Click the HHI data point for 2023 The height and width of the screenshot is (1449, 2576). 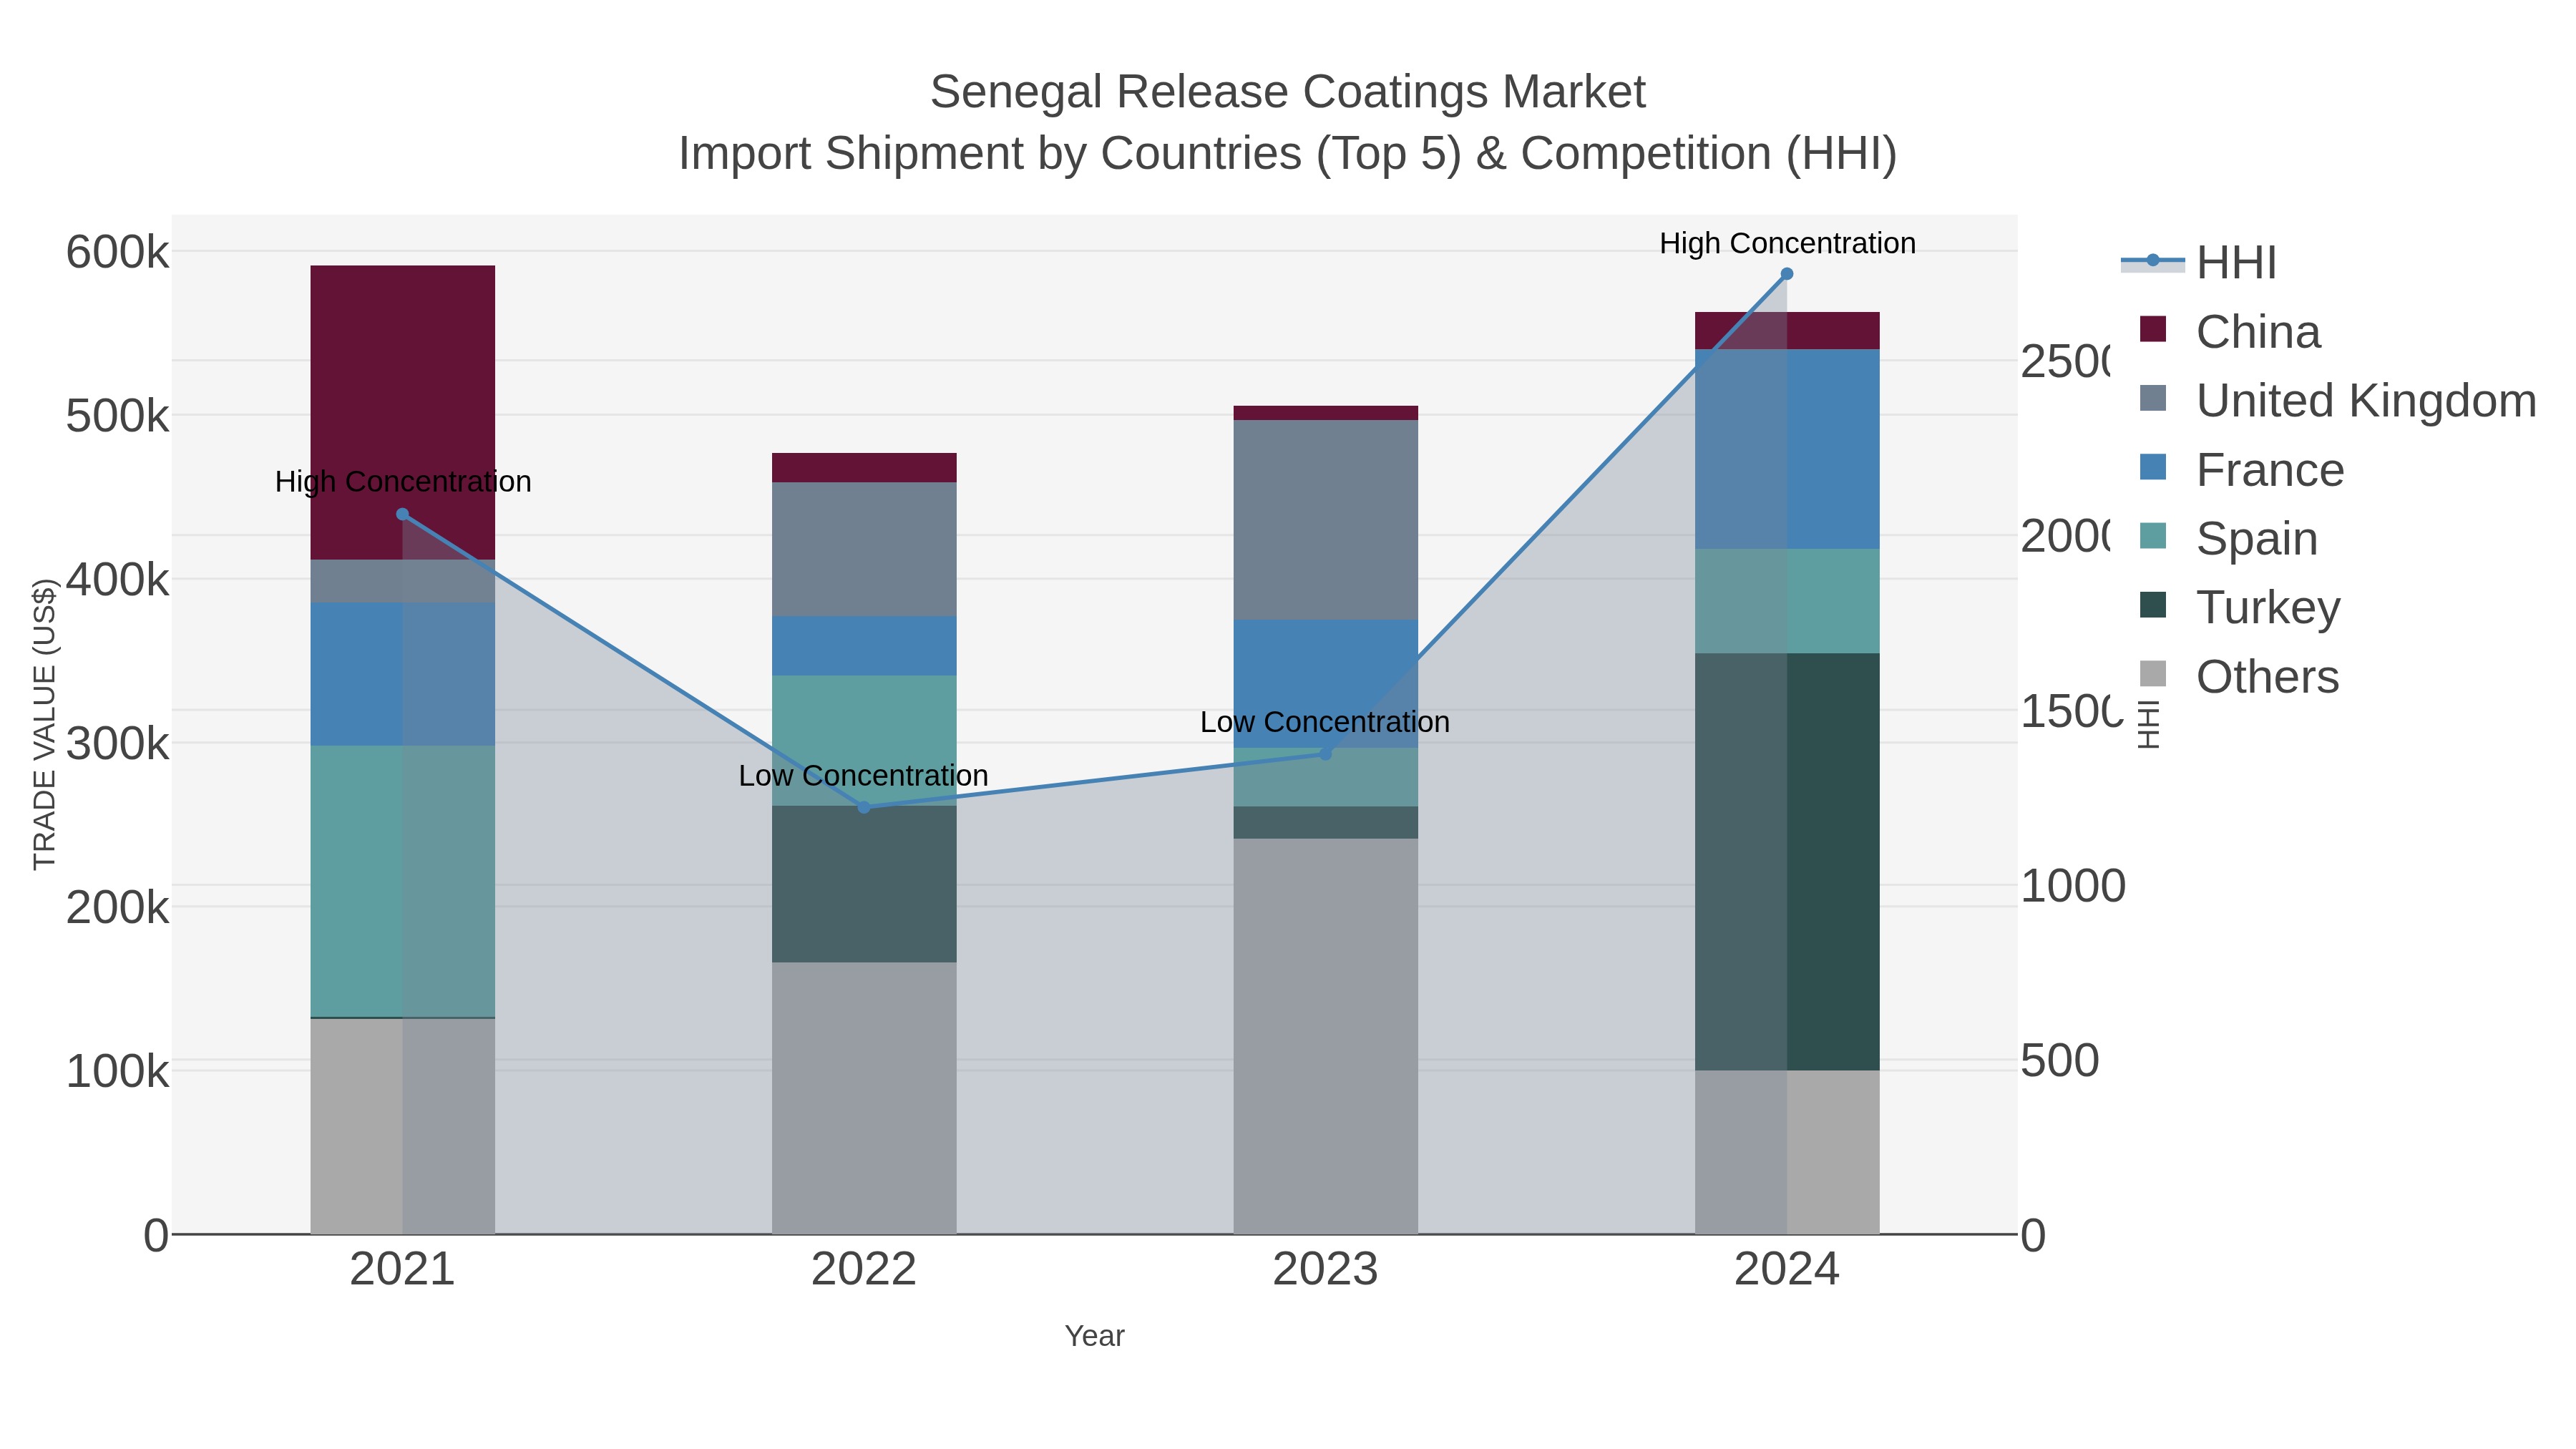(x=1326, y=753)
